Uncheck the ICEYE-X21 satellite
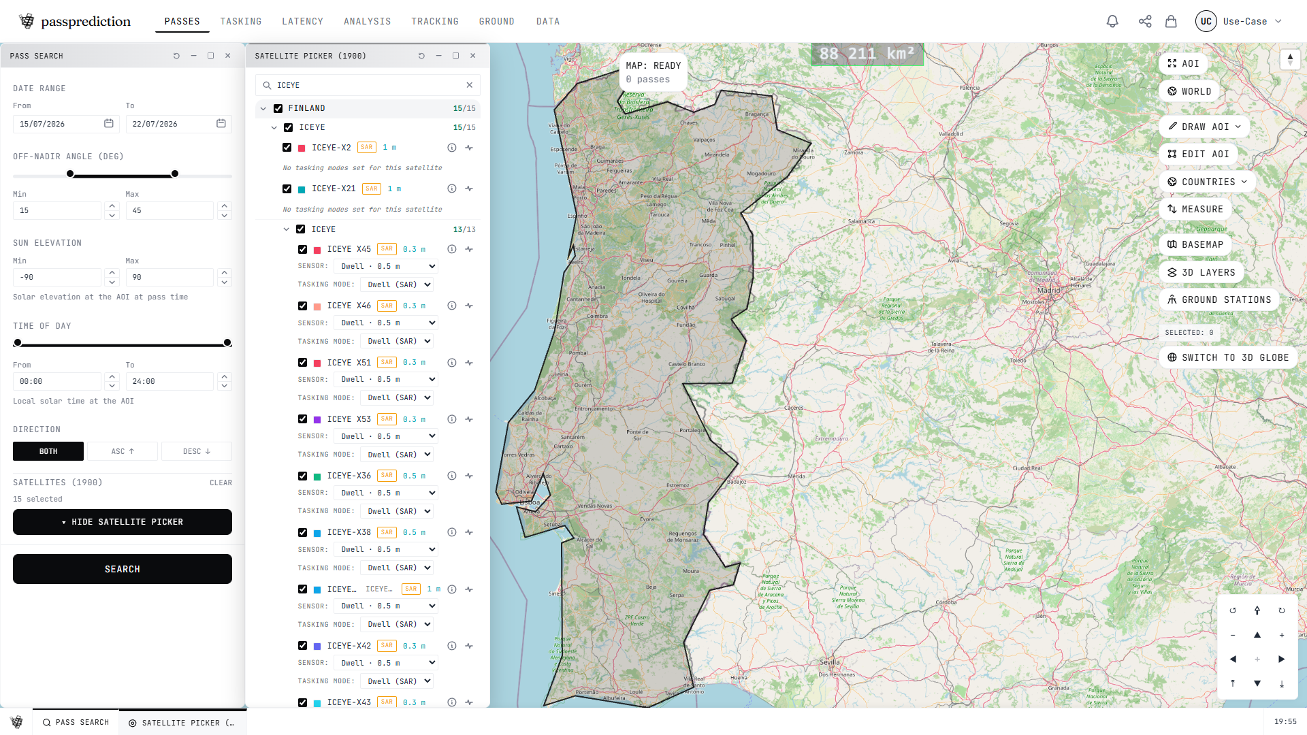The height and width of the screenshot is (735, 1307). tap(287, 189)
